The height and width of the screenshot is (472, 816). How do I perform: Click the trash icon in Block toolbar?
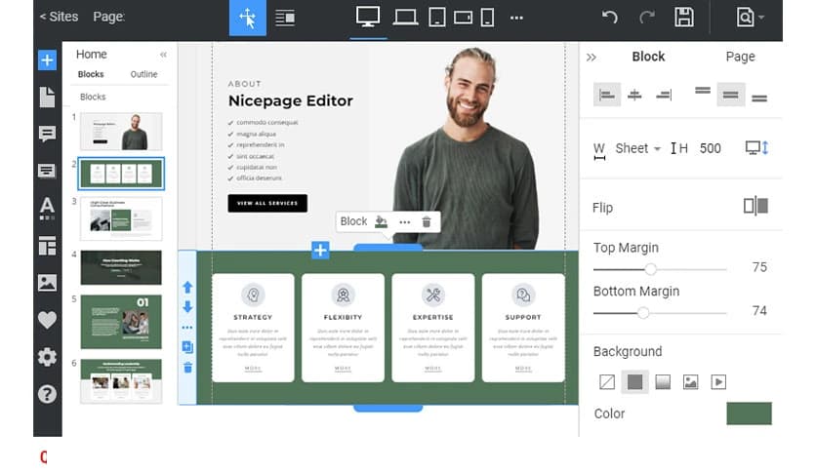(x=427, y=222)
